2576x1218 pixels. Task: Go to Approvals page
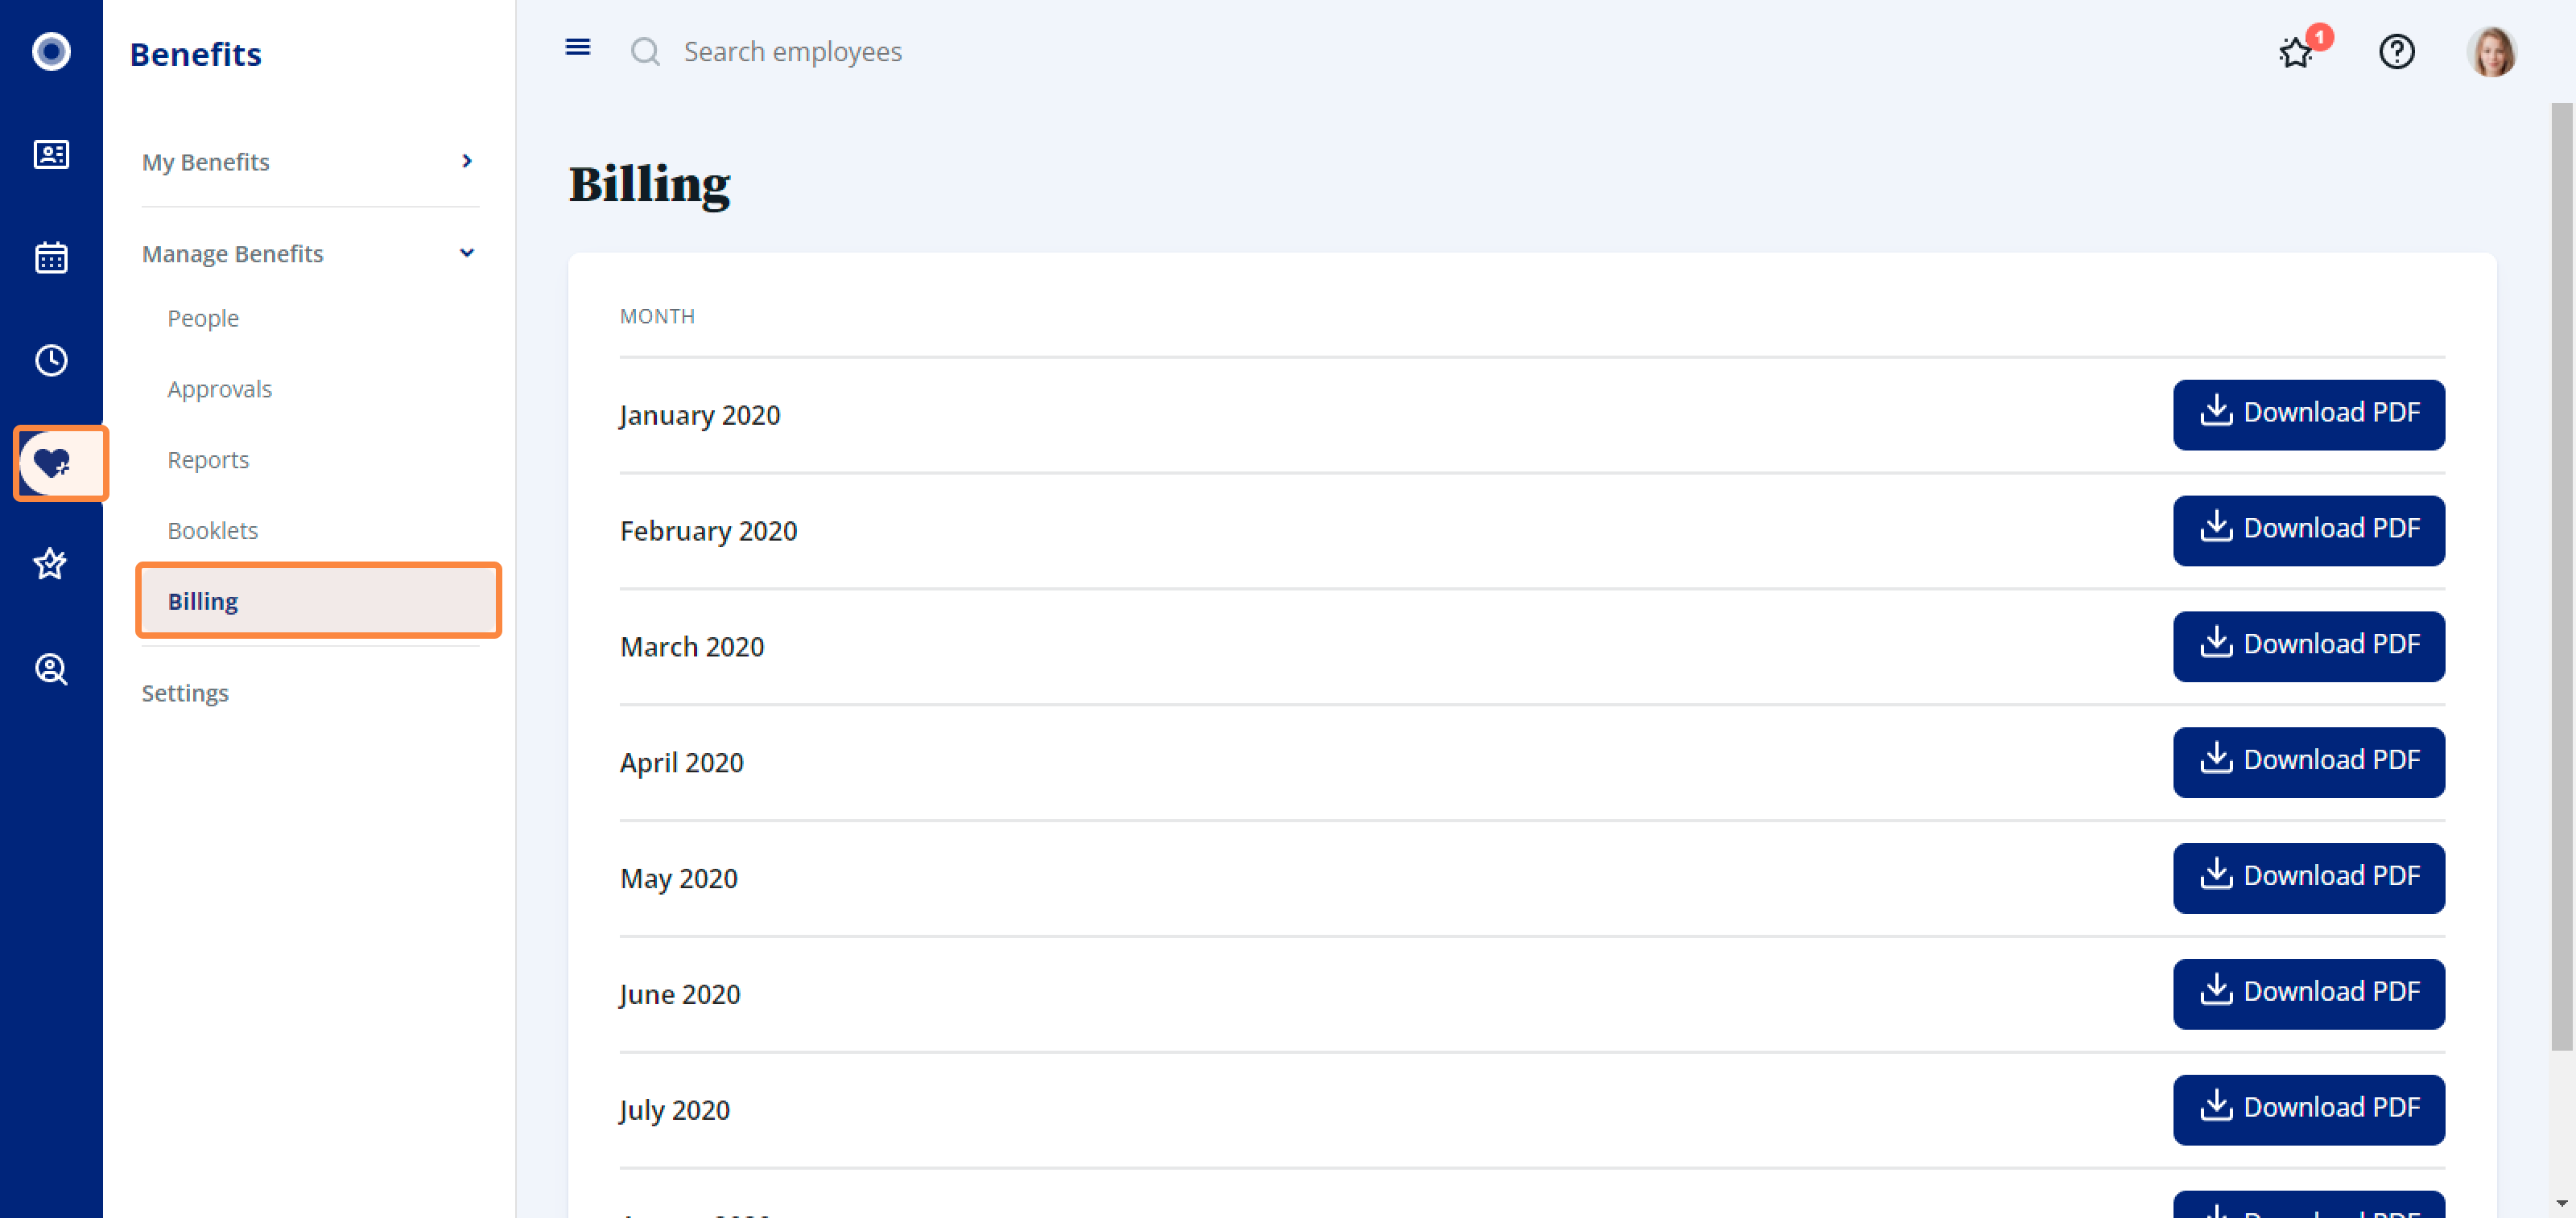point(220,389)
